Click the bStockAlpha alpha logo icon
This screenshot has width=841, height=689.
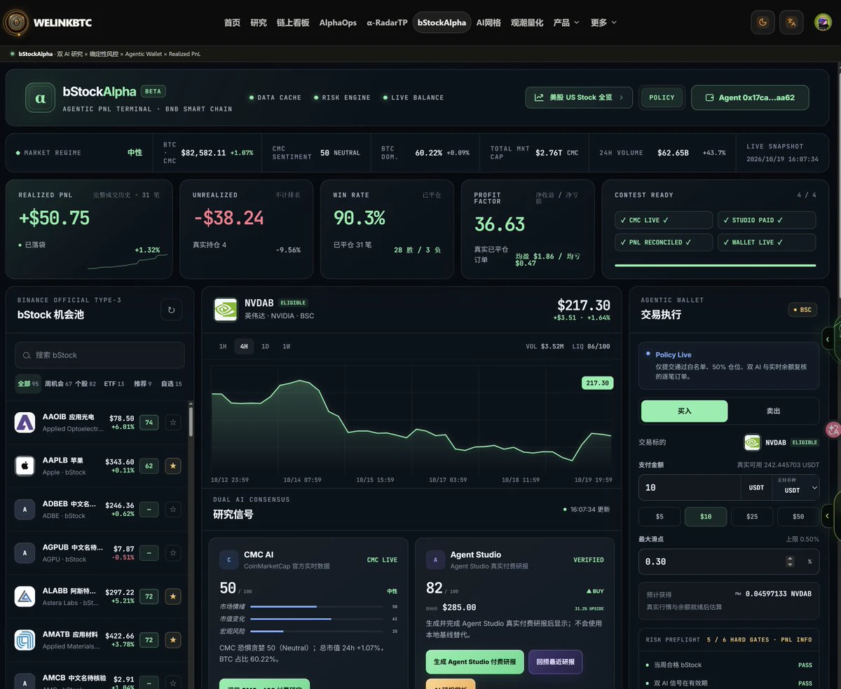pyautogui.click(x=40, y=97)
